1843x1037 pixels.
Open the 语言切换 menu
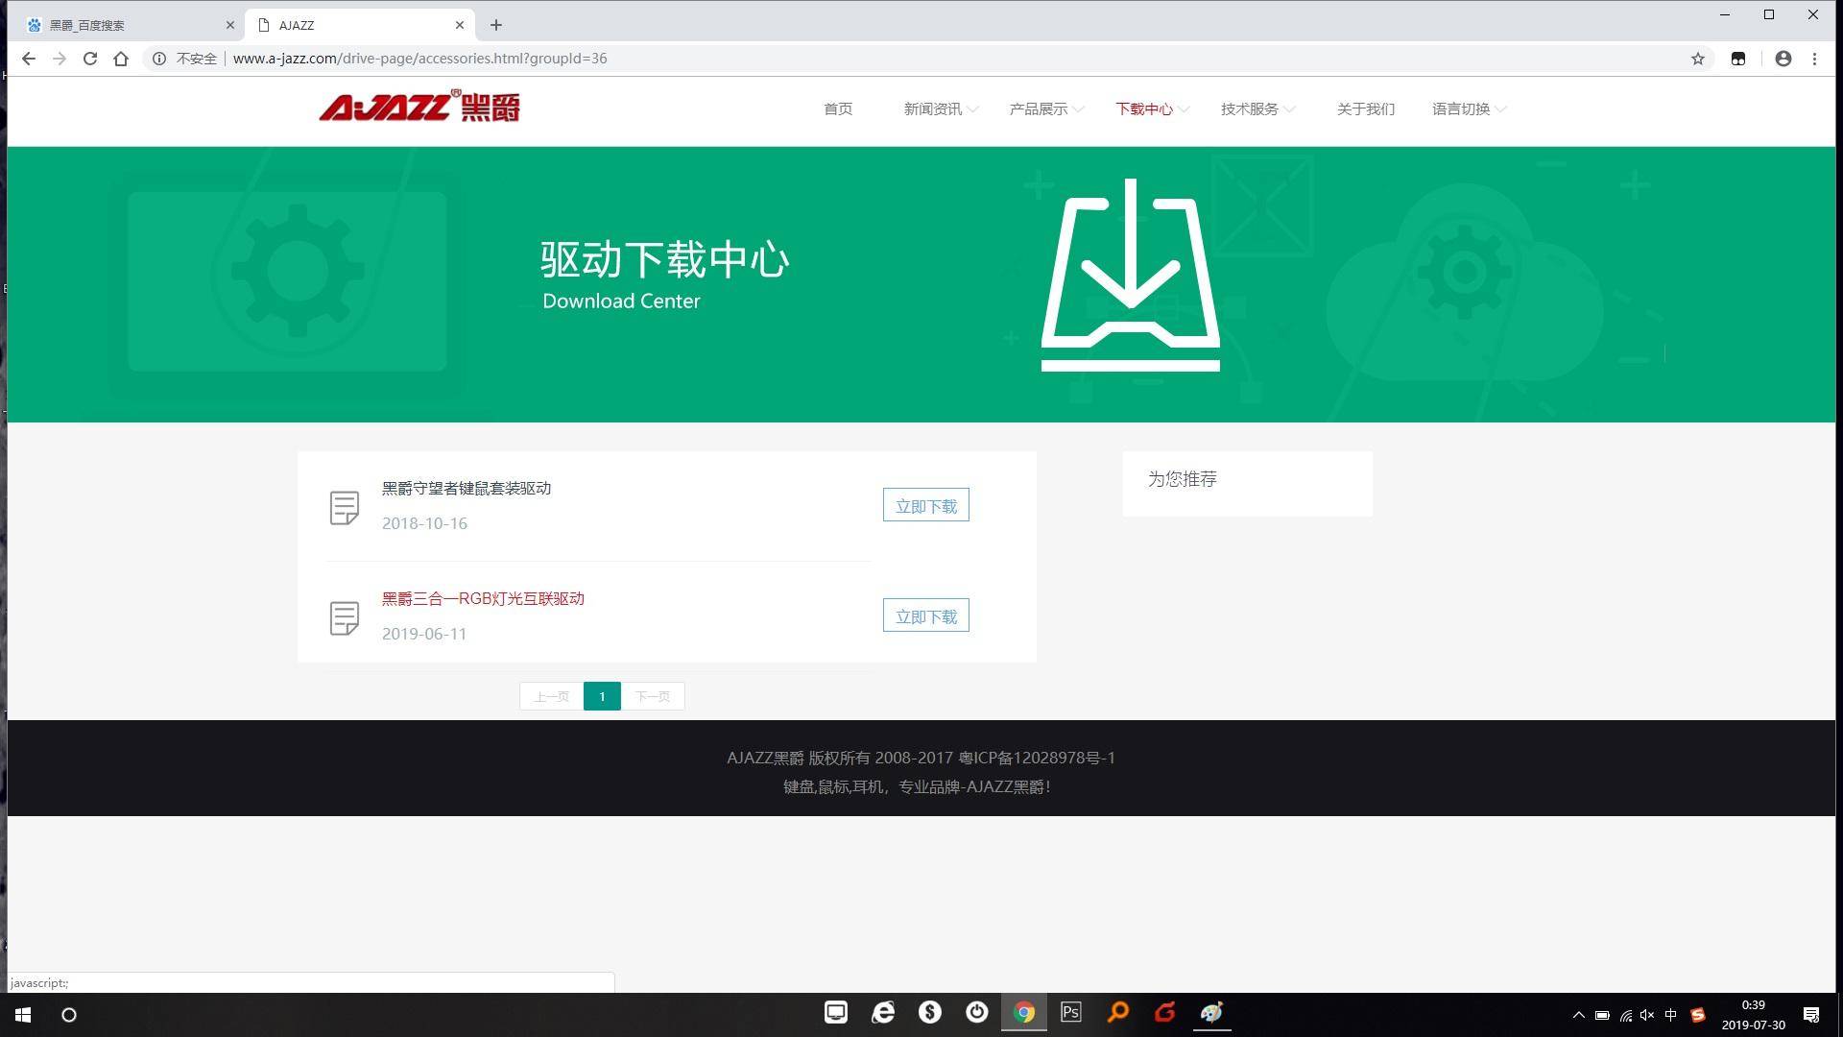click(1460, 109)
